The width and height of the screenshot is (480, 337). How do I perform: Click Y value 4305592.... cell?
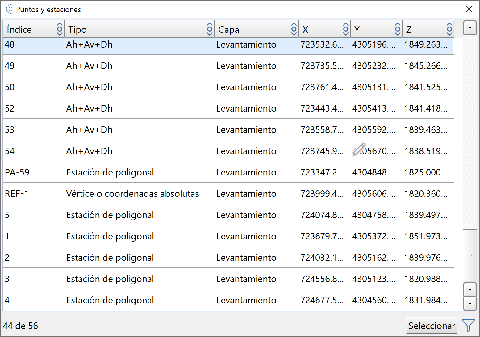pyautogui.click(x=376, y=129)
